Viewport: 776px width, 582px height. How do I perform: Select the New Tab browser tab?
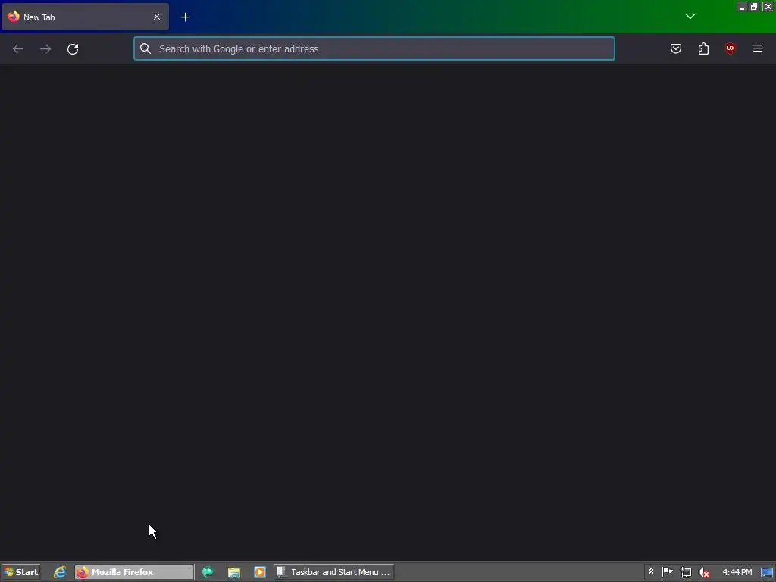(x=85, y=17)
